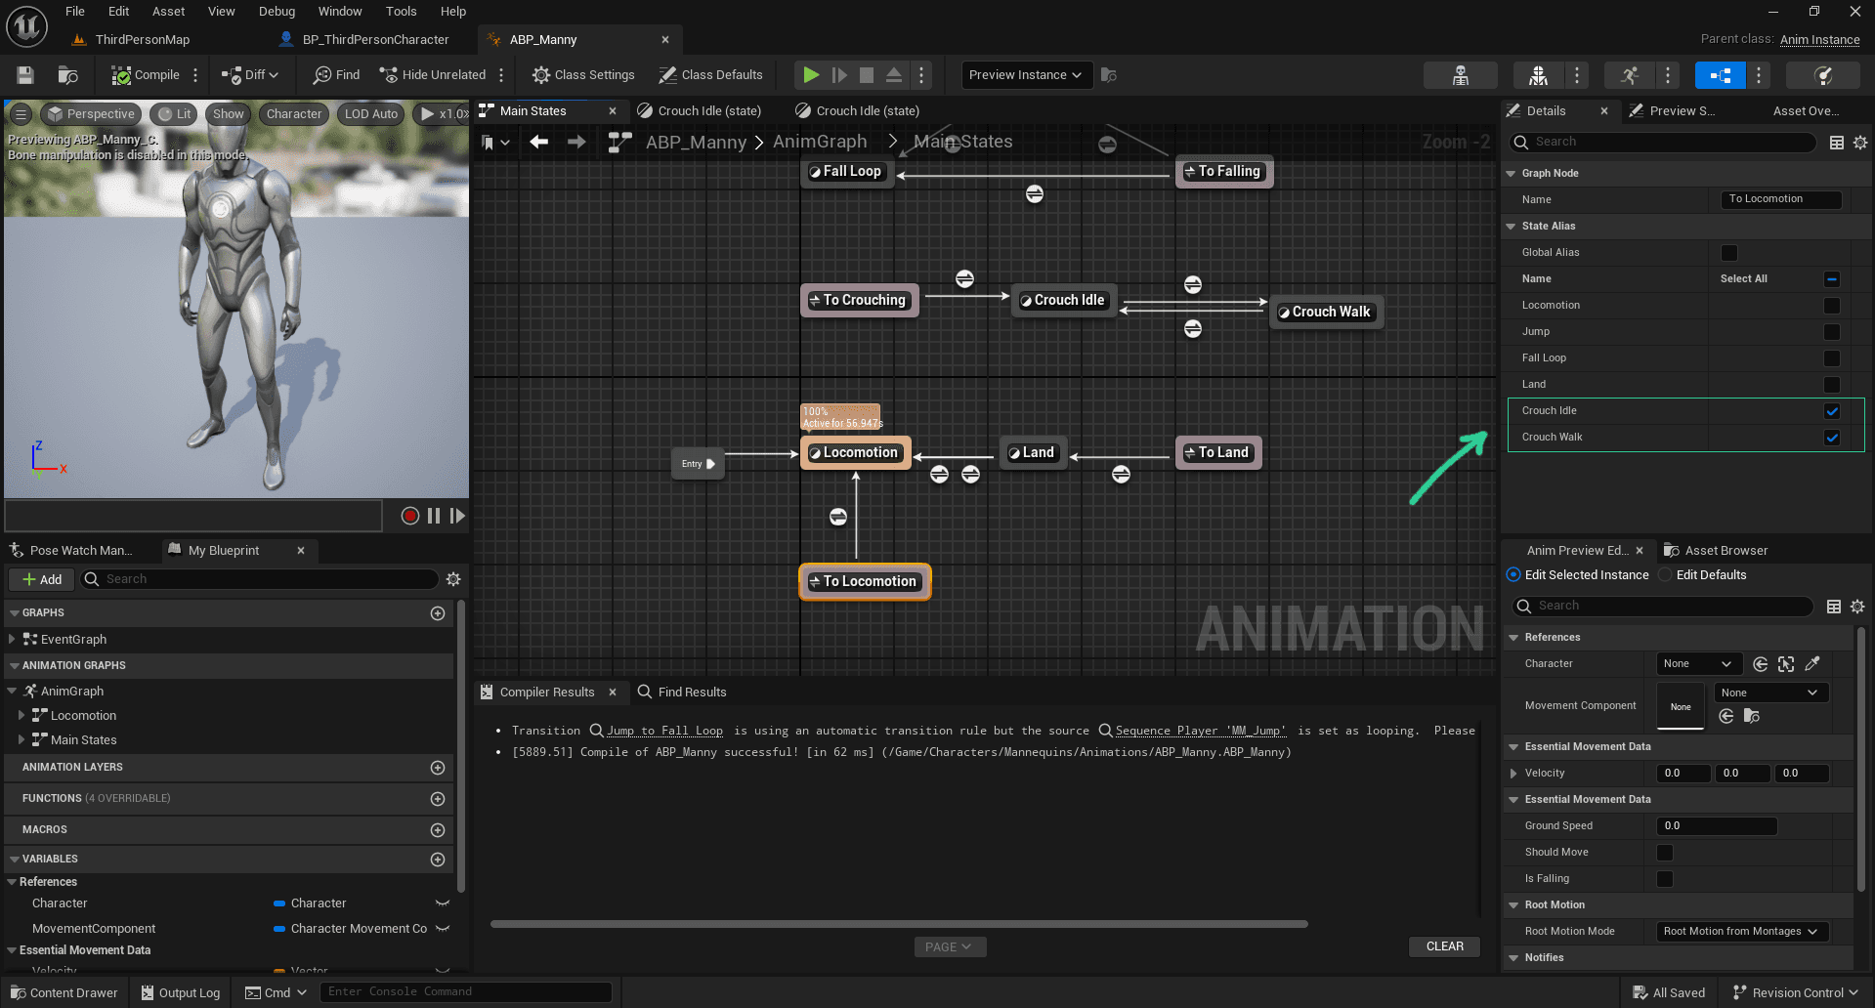Viewport: 1875px width, 1008px height.
Task: Toggle the Select All checkbox
Action: (x=1832, y=279)
